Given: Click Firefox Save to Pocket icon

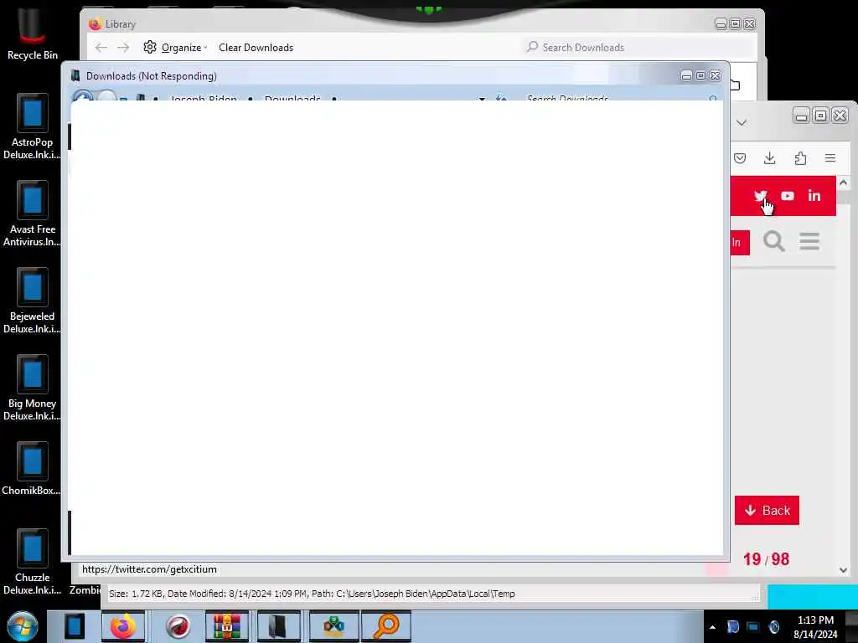Looking at the screenshot, I should (740, 158).
